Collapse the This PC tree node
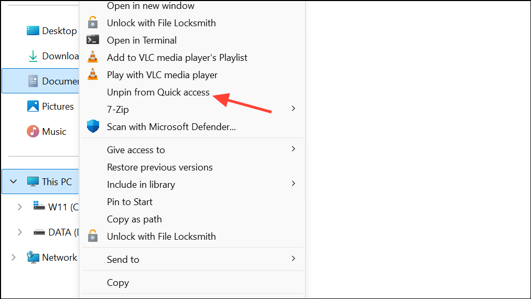531x299 pixels. (x=14, y=181)
